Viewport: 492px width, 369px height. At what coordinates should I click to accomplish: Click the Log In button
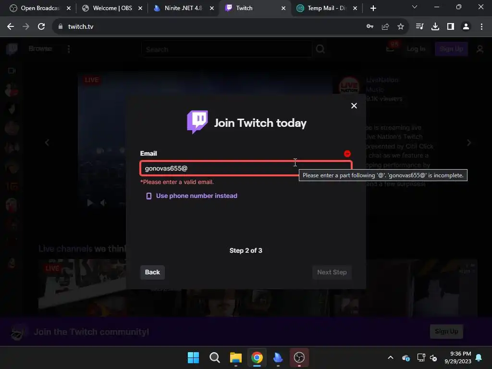click(x=416, y=49)
